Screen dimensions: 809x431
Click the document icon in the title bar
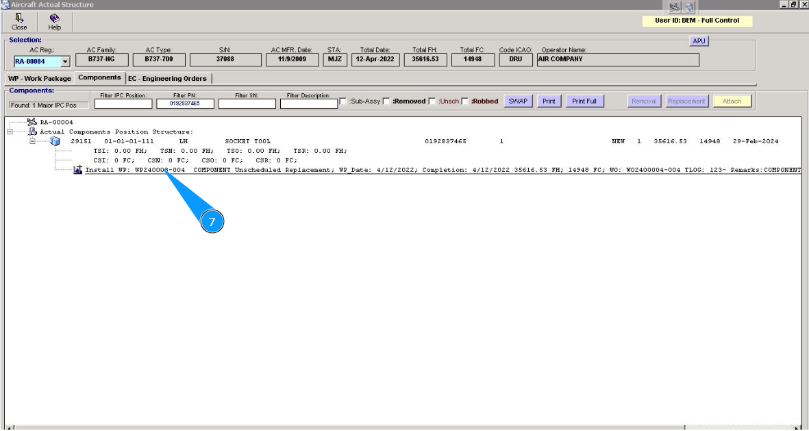(689, 8)
